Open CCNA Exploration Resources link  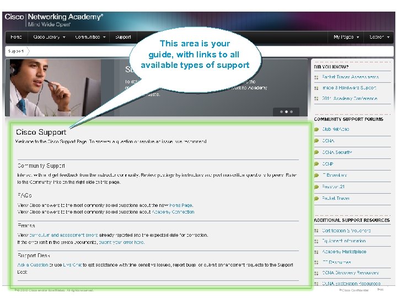pyautogui.click(x=351, y=283)
